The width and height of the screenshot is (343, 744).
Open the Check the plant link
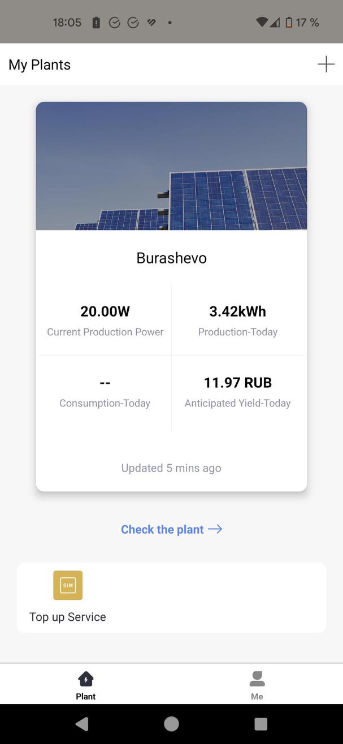162,530
